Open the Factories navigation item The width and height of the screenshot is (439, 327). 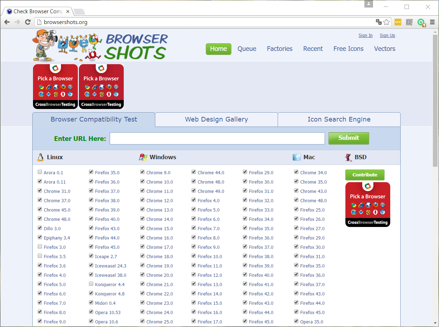[x=280, y=49]
